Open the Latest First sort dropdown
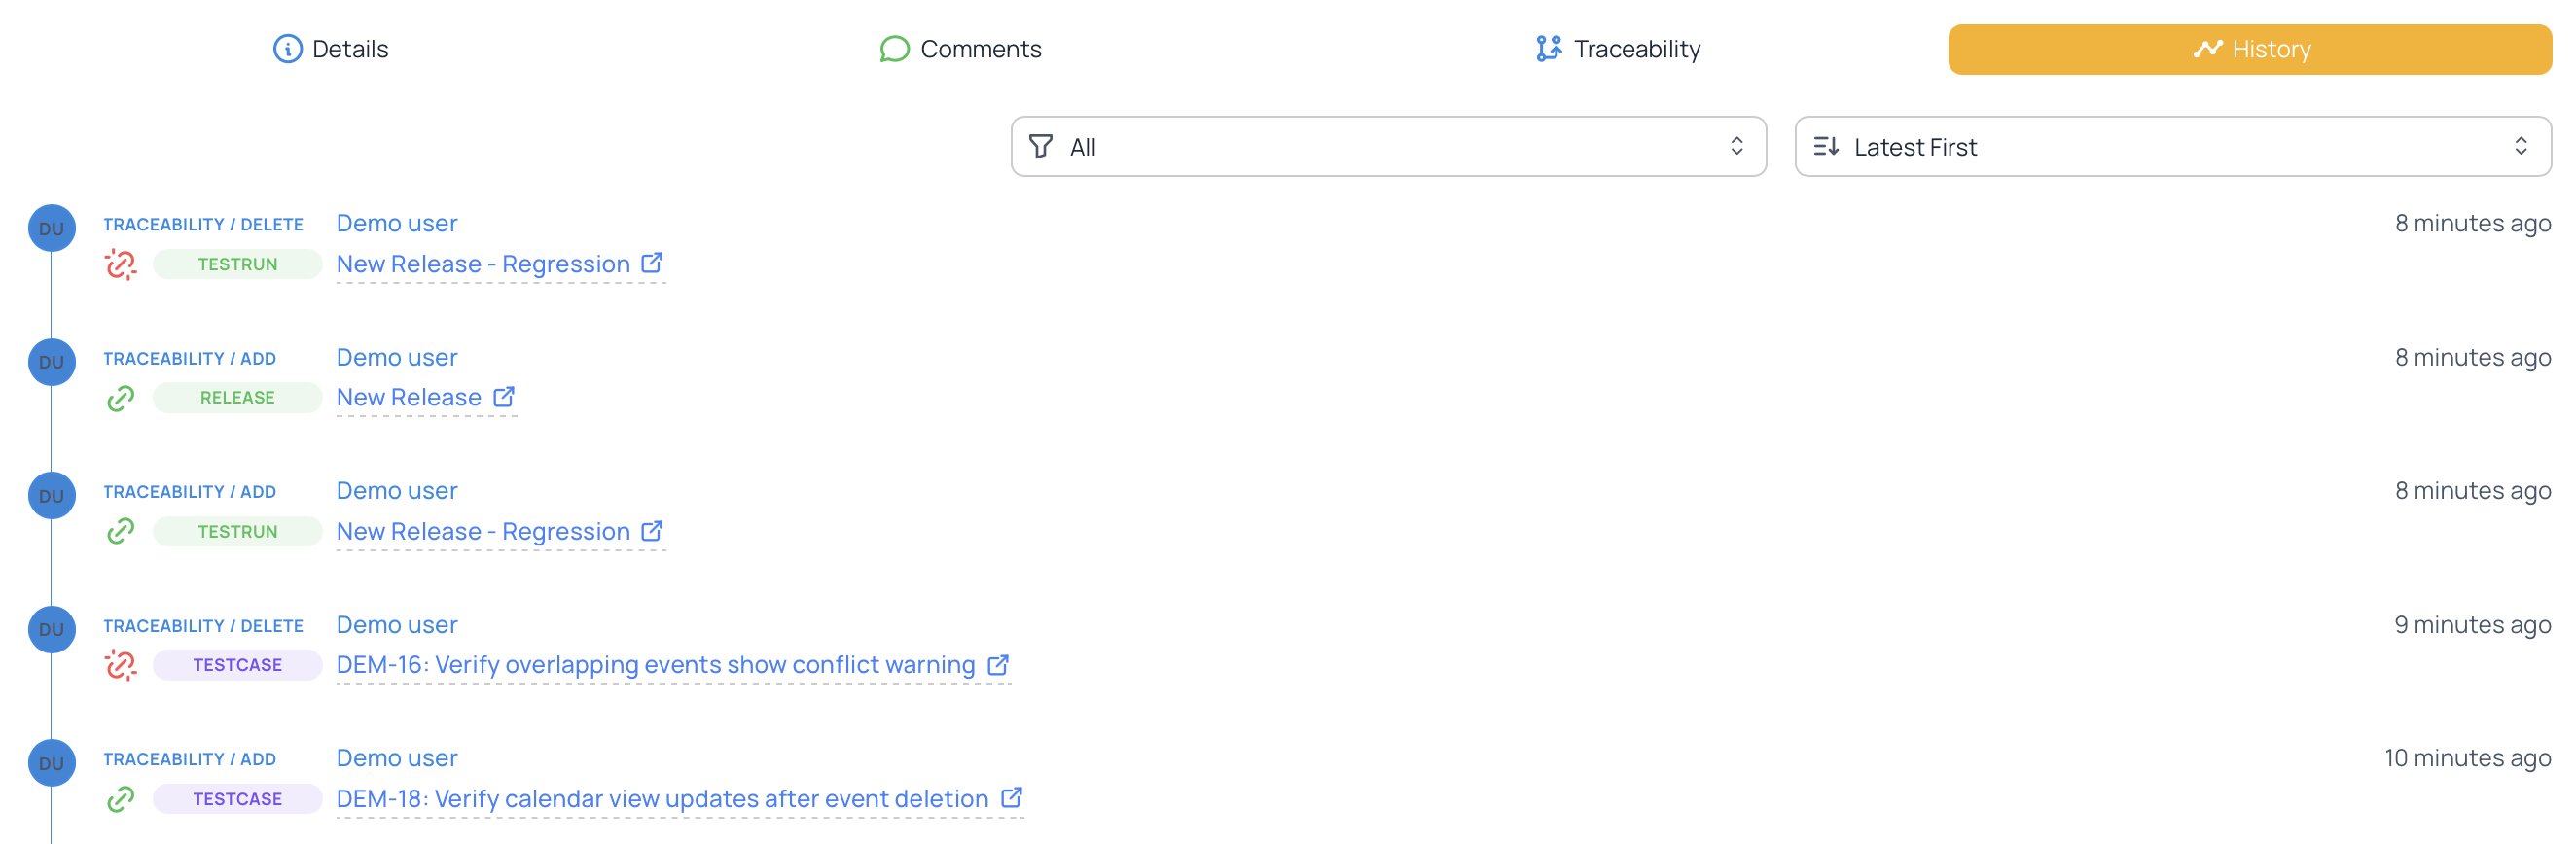Image resolution: width=2576 pixels, height=844 pixels. pyautogui.click(x=2172, y=147)
